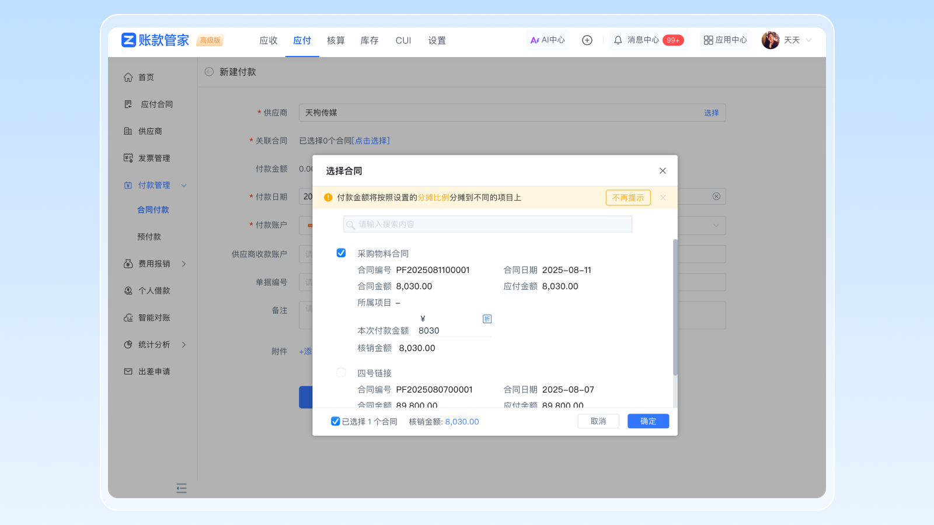Screen dimensions: 934x525
Task: Toggle the 已选择 1 个合同 checkbox
Action: (x=335, y=421)
